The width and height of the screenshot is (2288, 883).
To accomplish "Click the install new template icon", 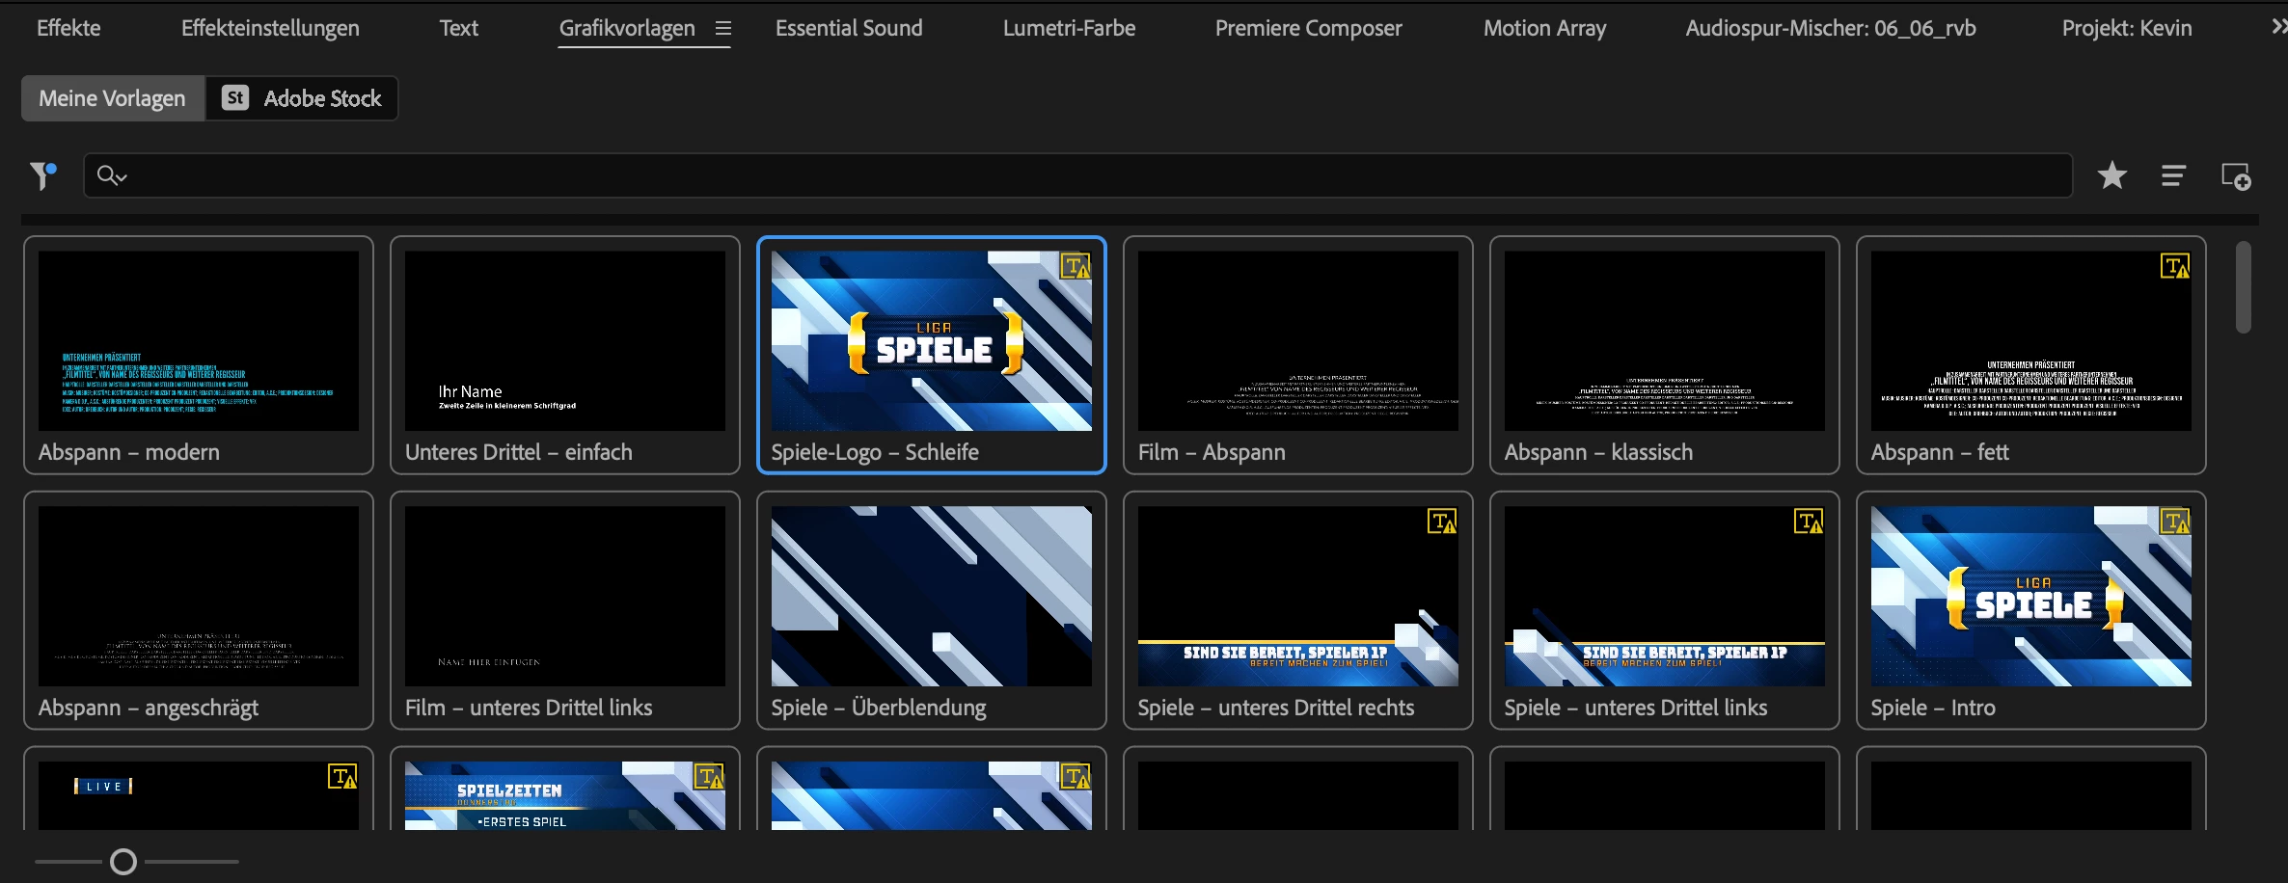I will coord(2236,176).
